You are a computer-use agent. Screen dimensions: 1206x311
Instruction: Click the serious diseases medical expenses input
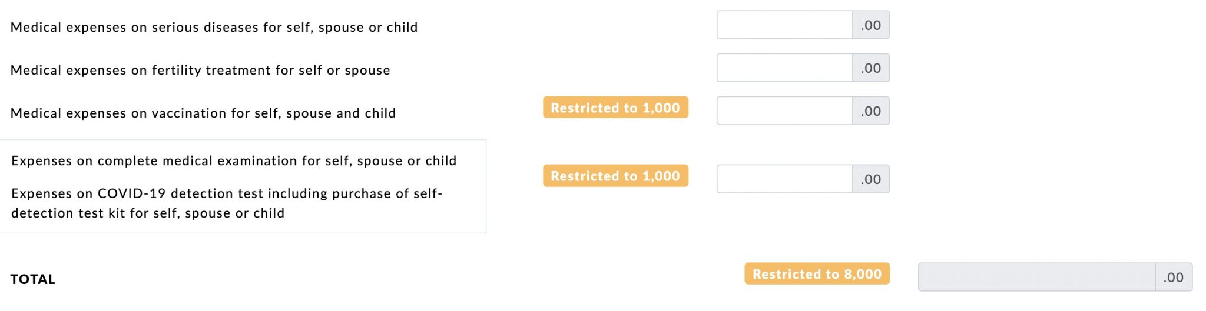[784, 25]
